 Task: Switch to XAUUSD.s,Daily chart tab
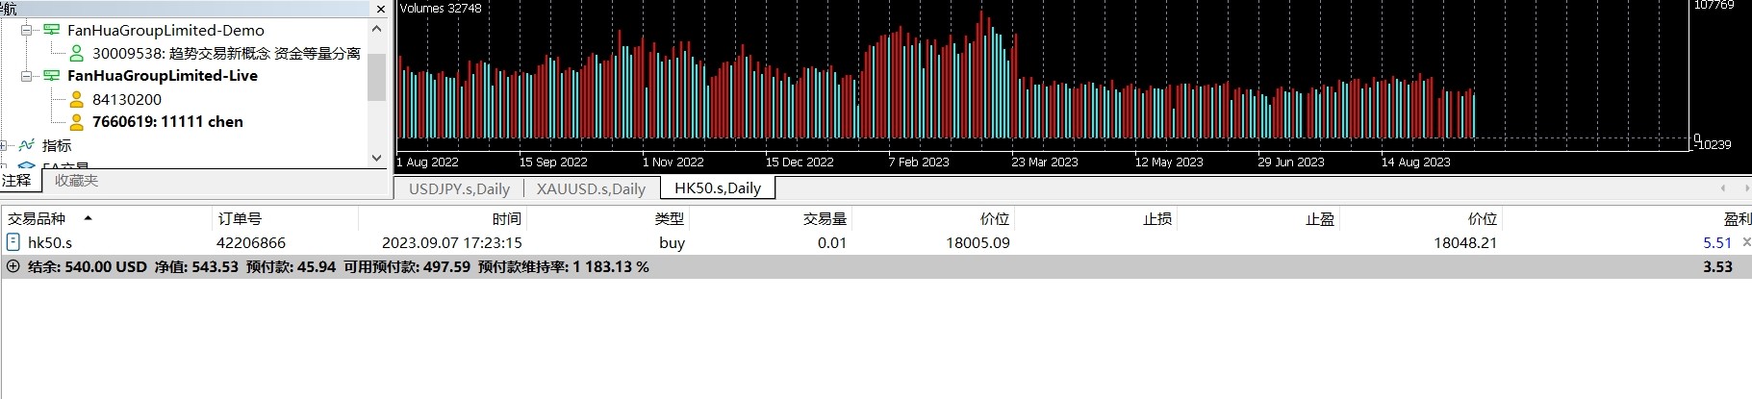[591, 188]
